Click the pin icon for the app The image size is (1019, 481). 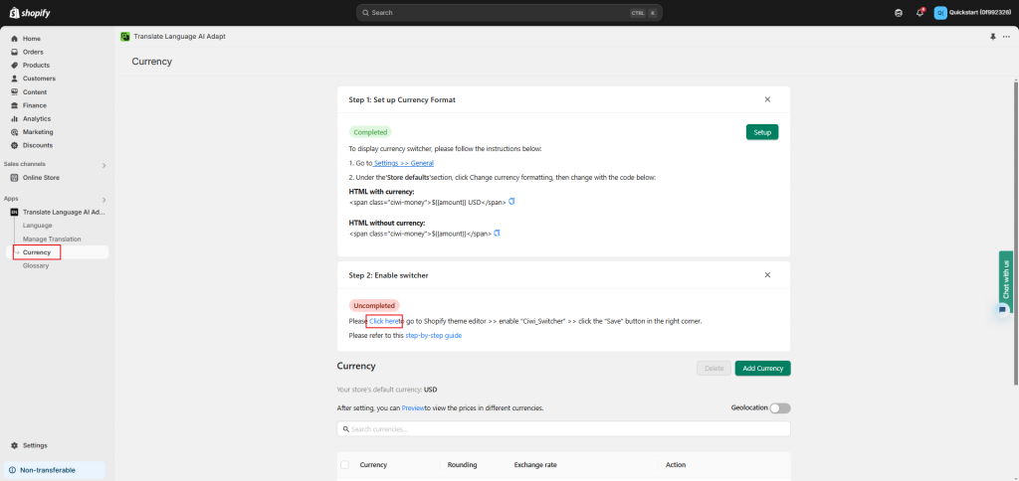pyautogui.click(x=992, y=36)
